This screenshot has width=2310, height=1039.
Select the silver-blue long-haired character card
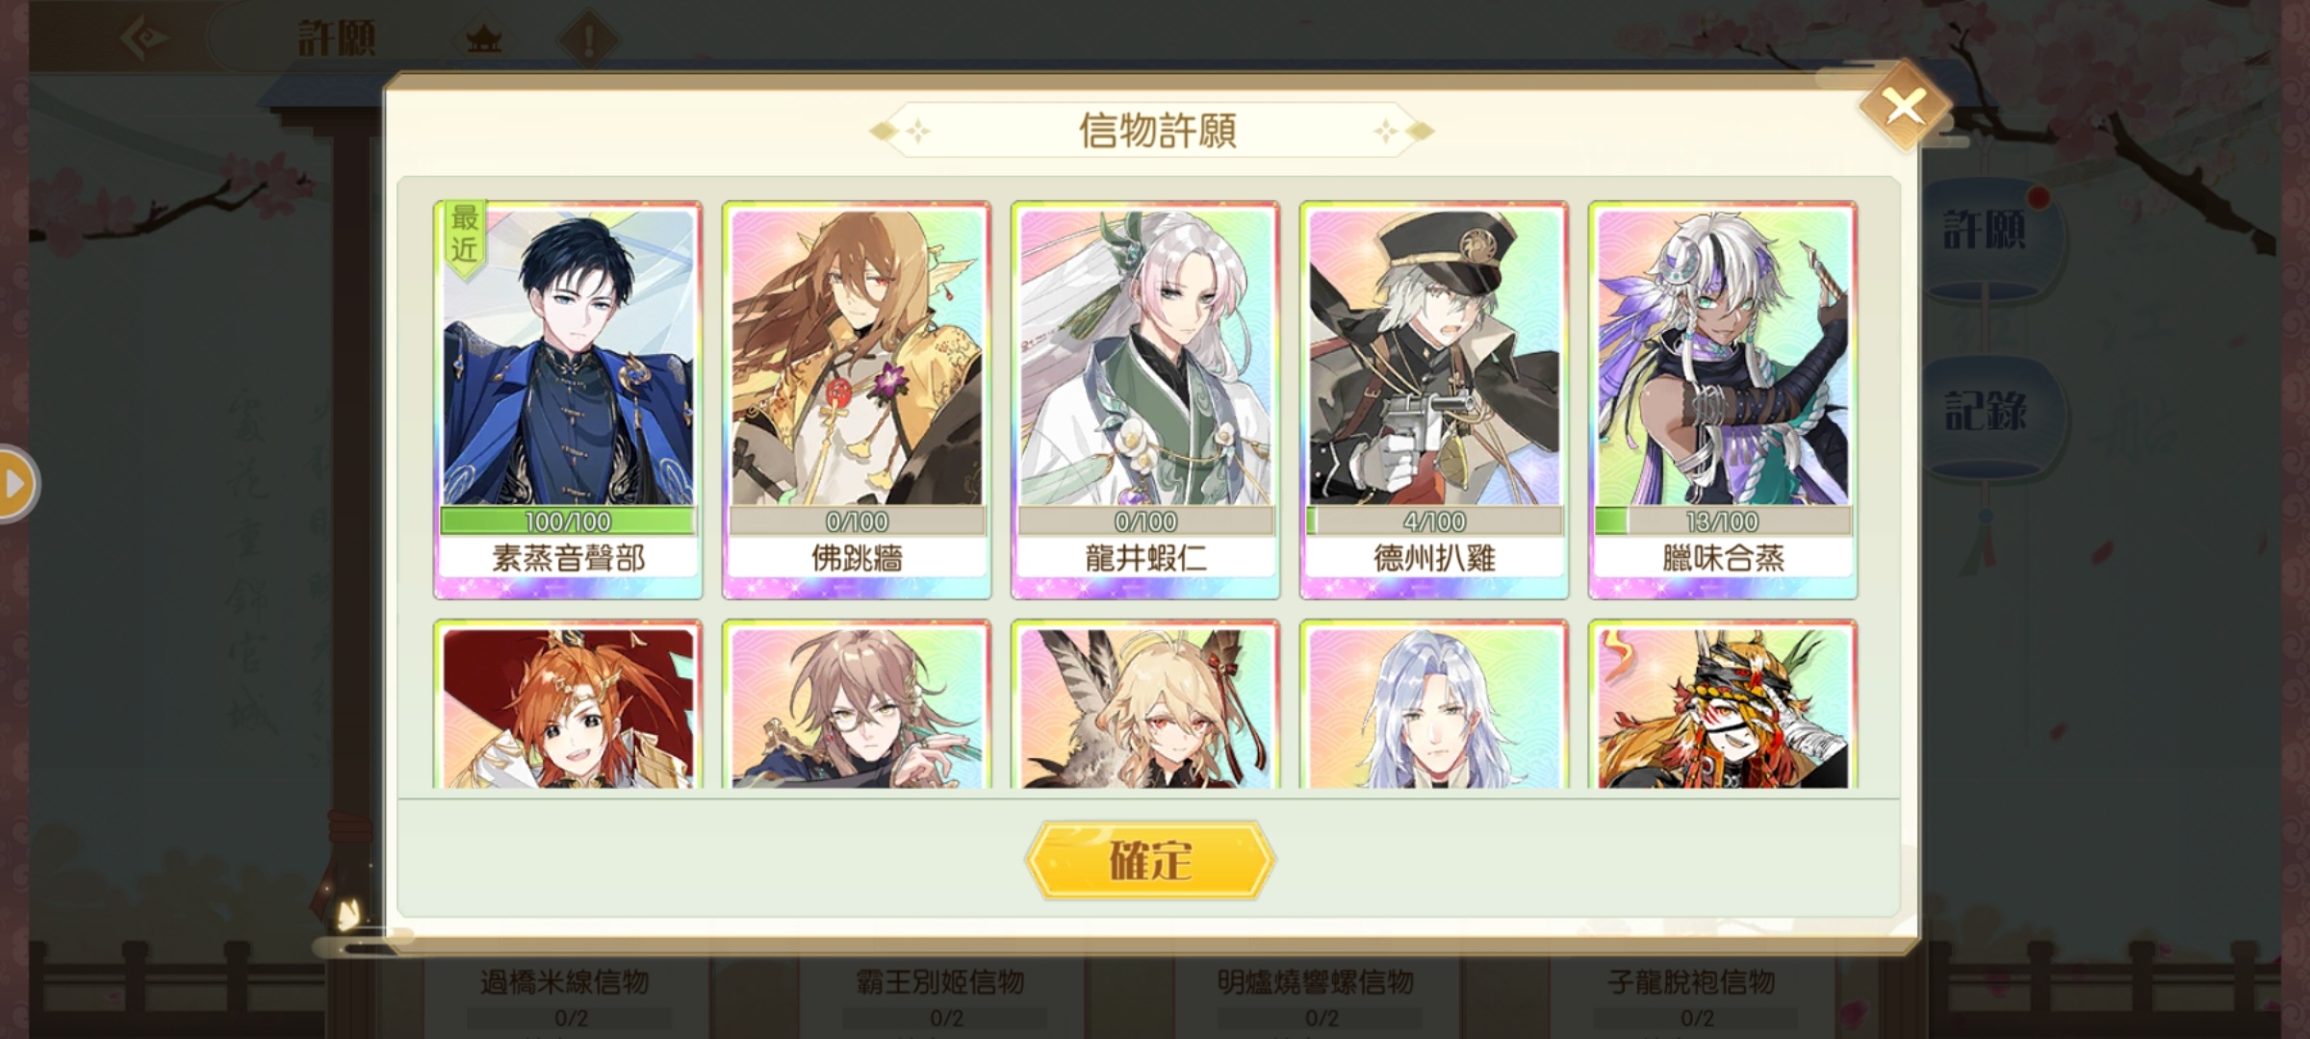coord(1434,705)
